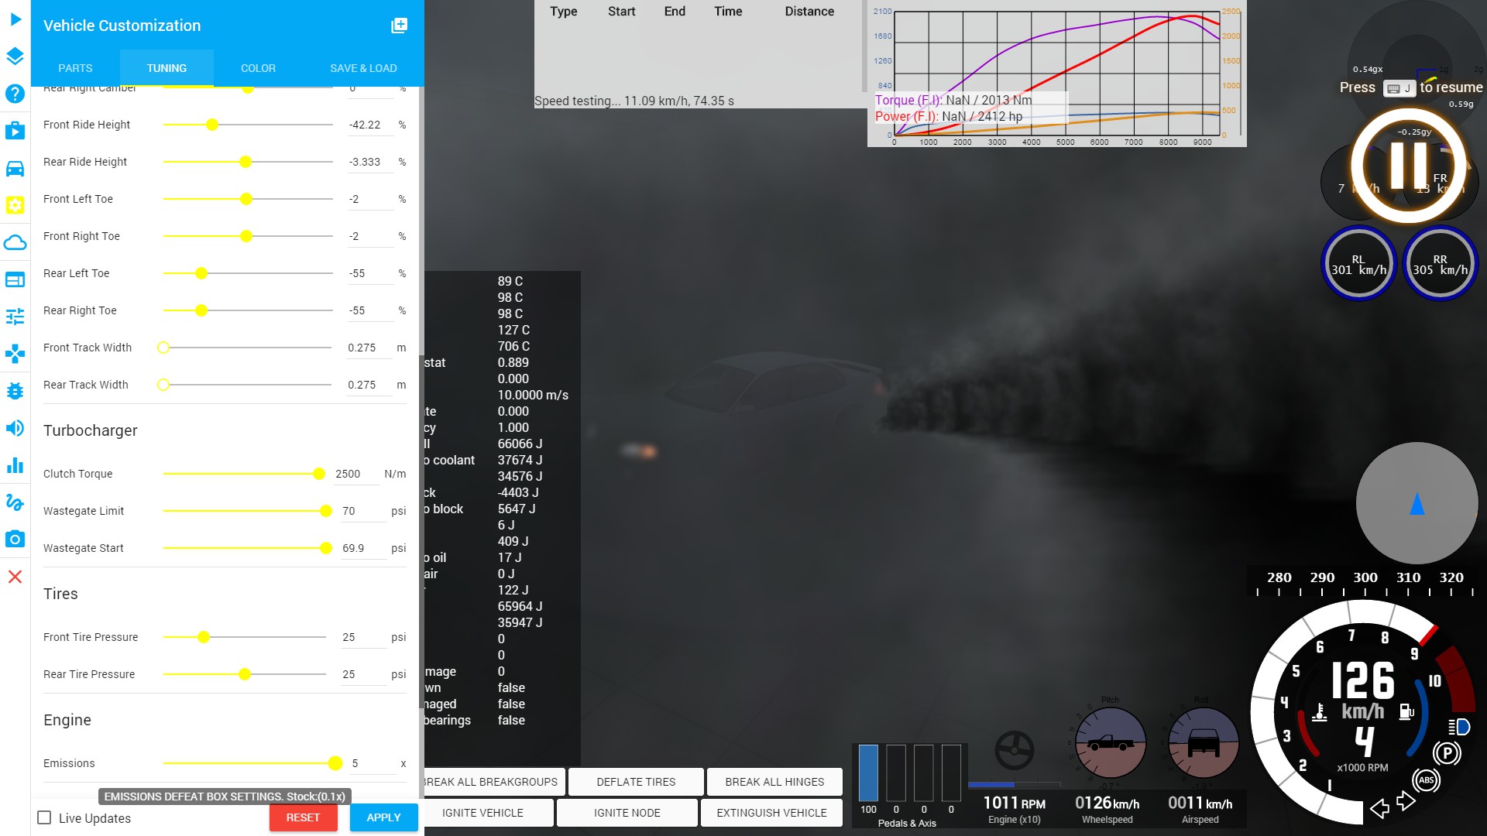This screenshot has height=836, width=1487.
Task: Click the IGNITE VEHICLE button
Action: (483, 813)
